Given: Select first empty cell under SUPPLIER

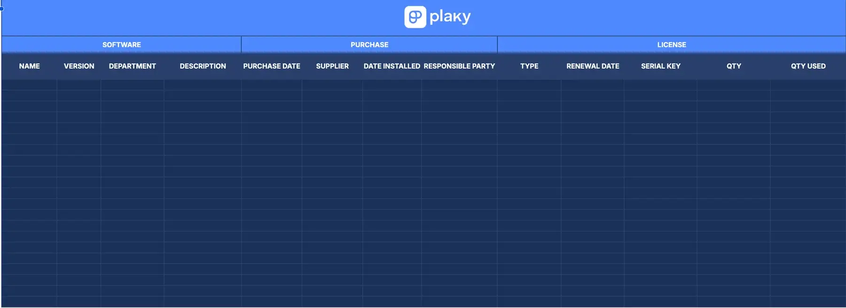Looking at the screenshot, I should [332, 85].
